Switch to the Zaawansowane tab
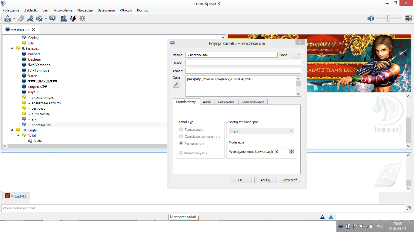Screen dimensions: 414x232 pos(253,102)
